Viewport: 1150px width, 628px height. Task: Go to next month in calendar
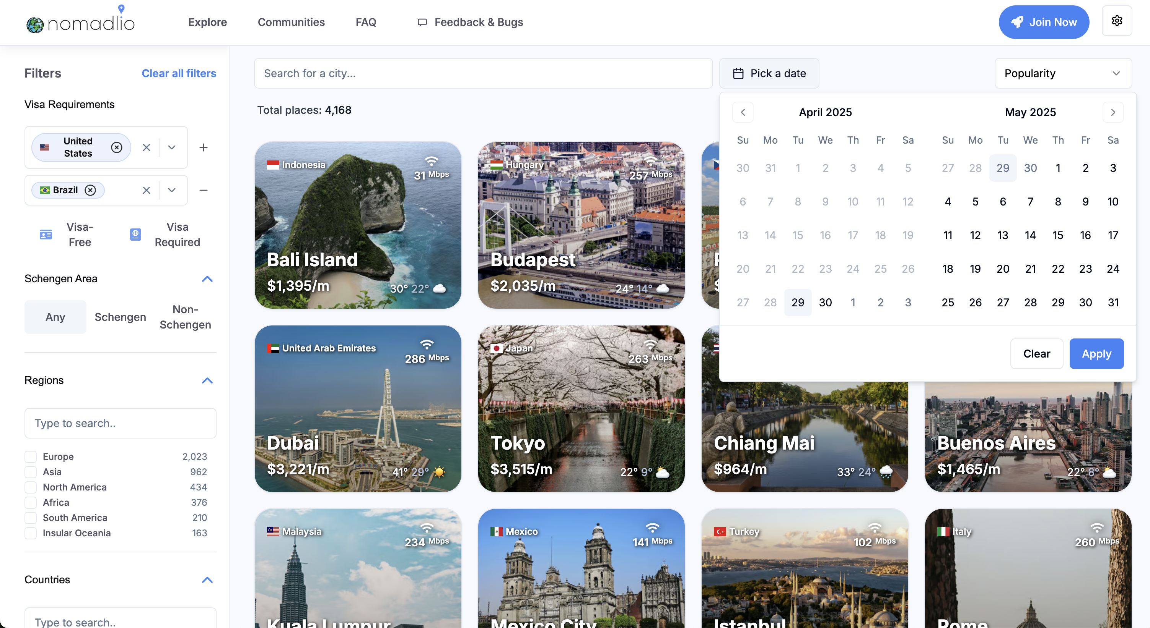(1113, 112)
